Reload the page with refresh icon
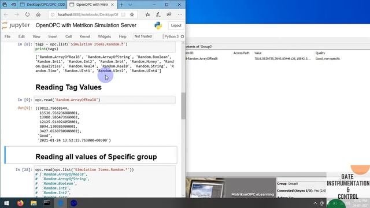 tap(27, 14)
